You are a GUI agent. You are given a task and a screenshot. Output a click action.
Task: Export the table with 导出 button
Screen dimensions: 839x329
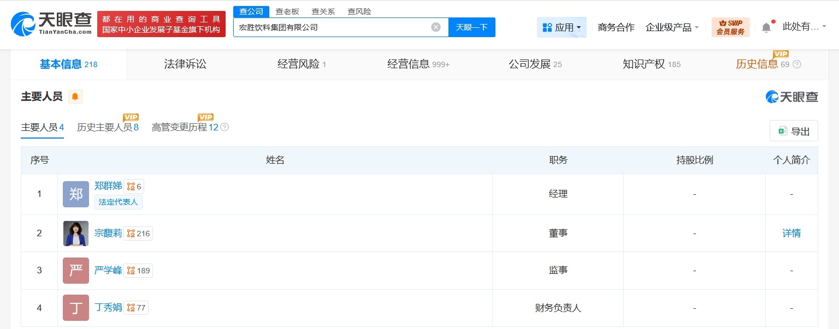[794, 131]
